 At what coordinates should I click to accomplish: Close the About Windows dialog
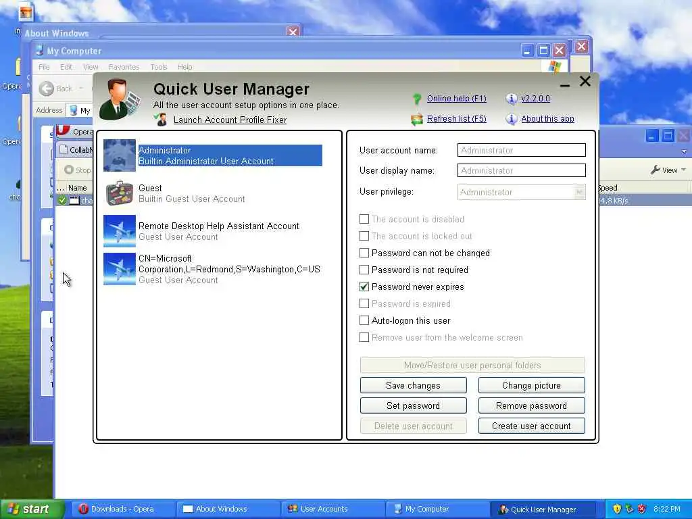point(293,32)
